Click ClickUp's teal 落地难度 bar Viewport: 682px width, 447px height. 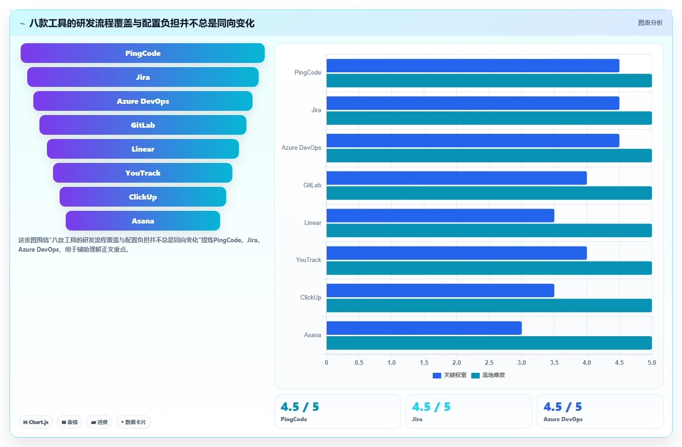pyautogui.click(x=489, y=306)
